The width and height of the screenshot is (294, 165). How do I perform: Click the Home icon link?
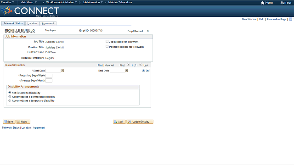tap(262, 3)
